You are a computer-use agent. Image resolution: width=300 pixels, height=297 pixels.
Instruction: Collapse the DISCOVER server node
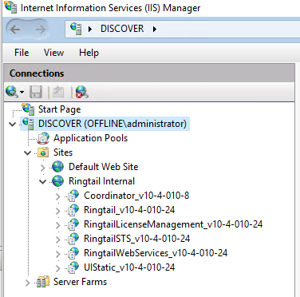13,124
